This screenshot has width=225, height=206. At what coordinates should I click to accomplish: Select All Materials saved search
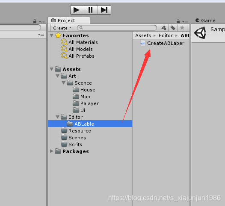[83, 42]
